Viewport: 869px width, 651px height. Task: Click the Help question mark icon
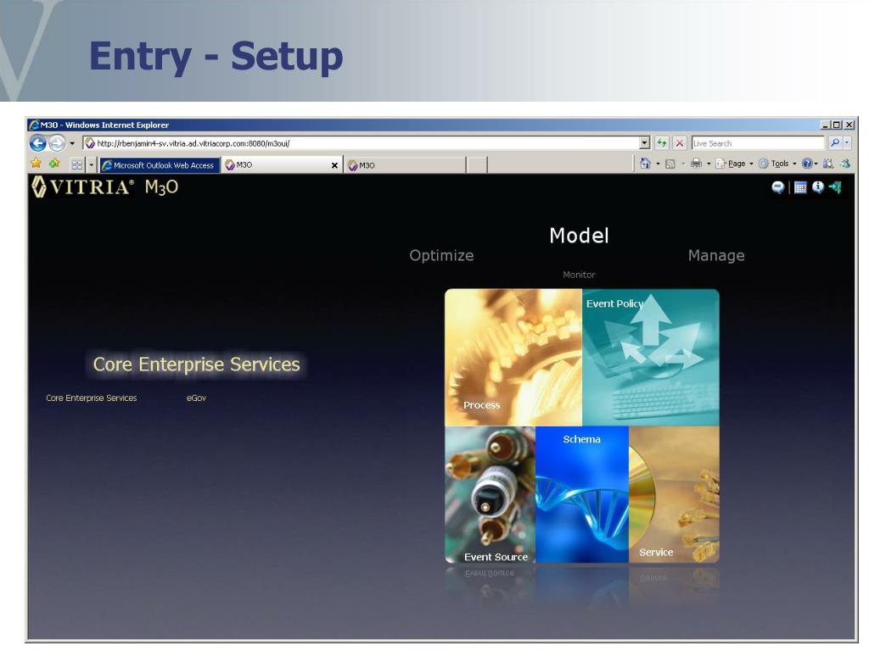807,164
